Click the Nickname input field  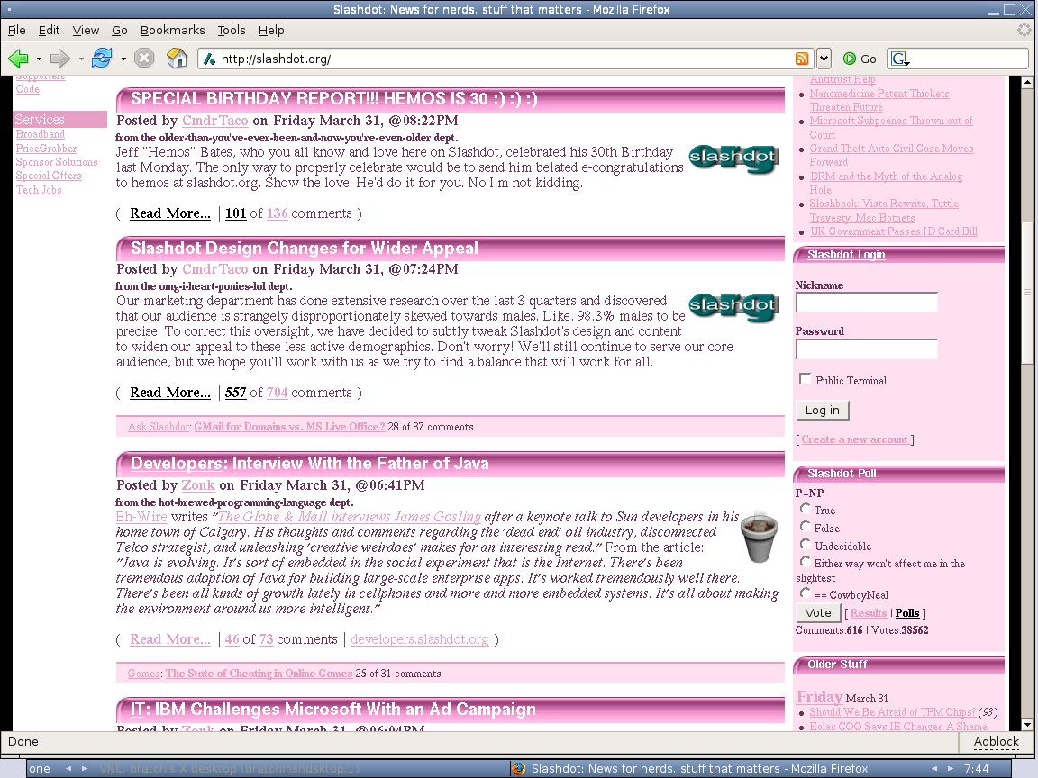point(867,303)
